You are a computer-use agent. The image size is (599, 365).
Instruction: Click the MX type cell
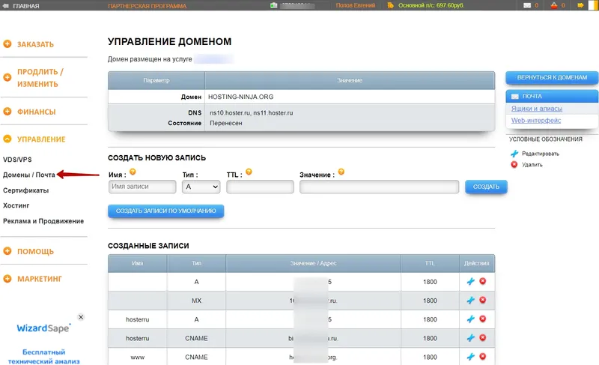pyautogui.click(x=196, y=301)
